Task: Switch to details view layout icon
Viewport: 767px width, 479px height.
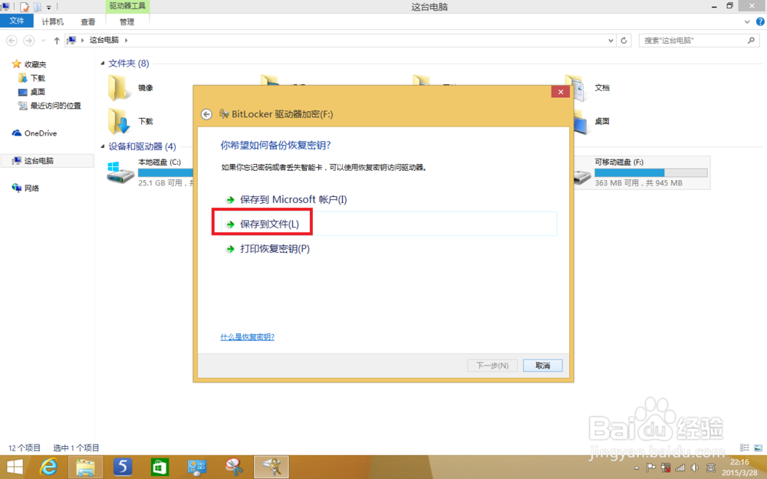Action: [x=745, y=448]
